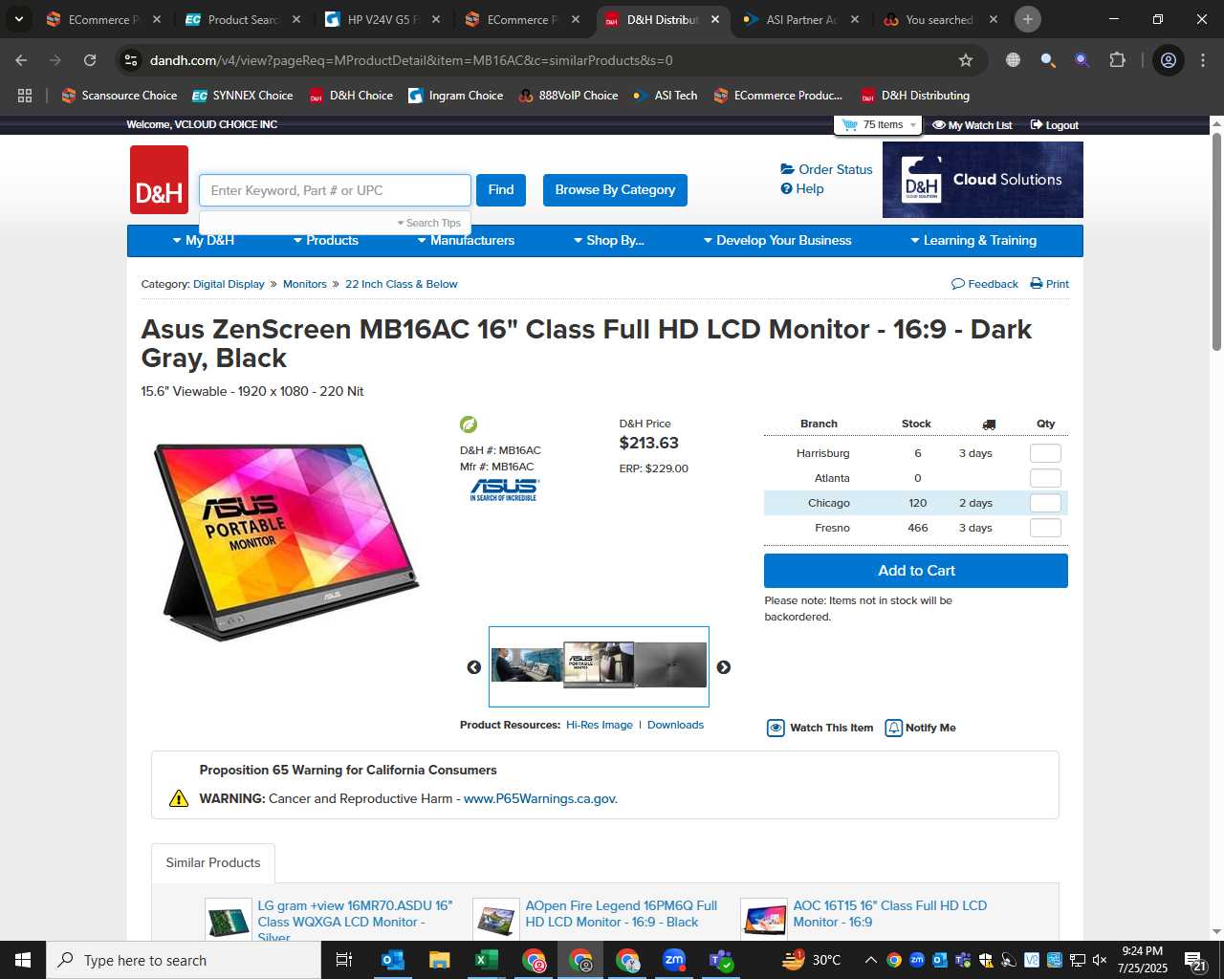Image resolution: width=1224 pixels, height=979 pixels.
Task: Open cart items dropdown arrow
Action: coord(913,125)
